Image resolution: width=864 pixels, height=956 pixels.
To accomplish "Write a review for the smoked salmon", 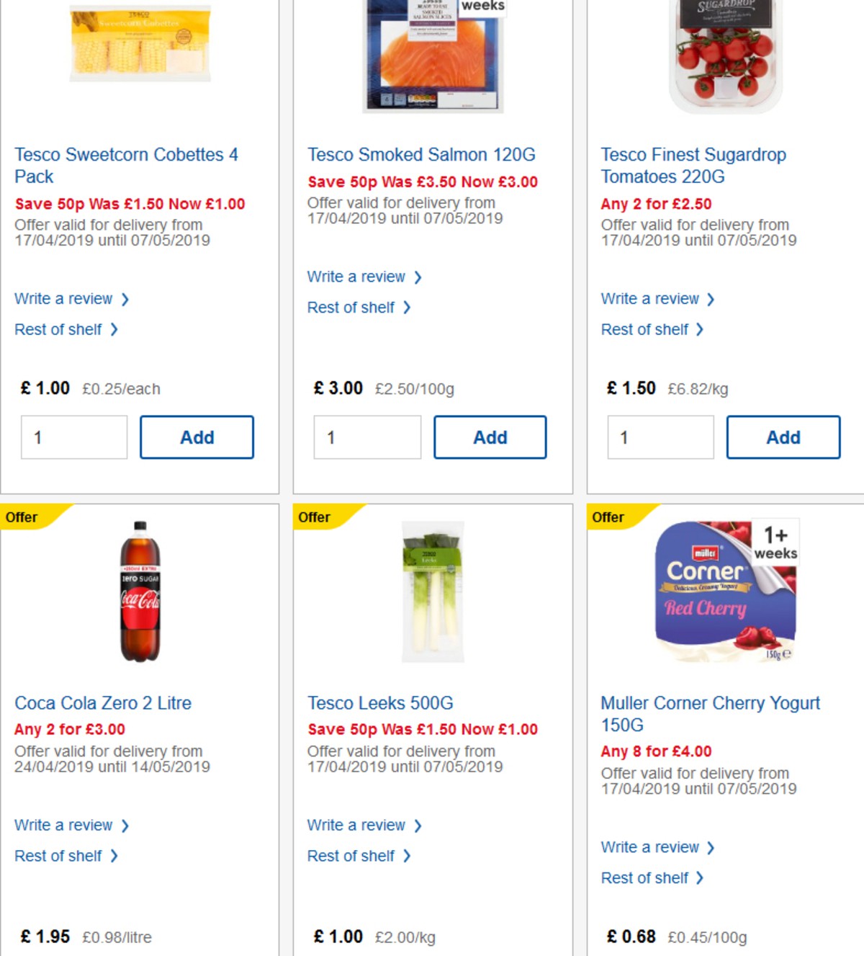I will 358,277.
